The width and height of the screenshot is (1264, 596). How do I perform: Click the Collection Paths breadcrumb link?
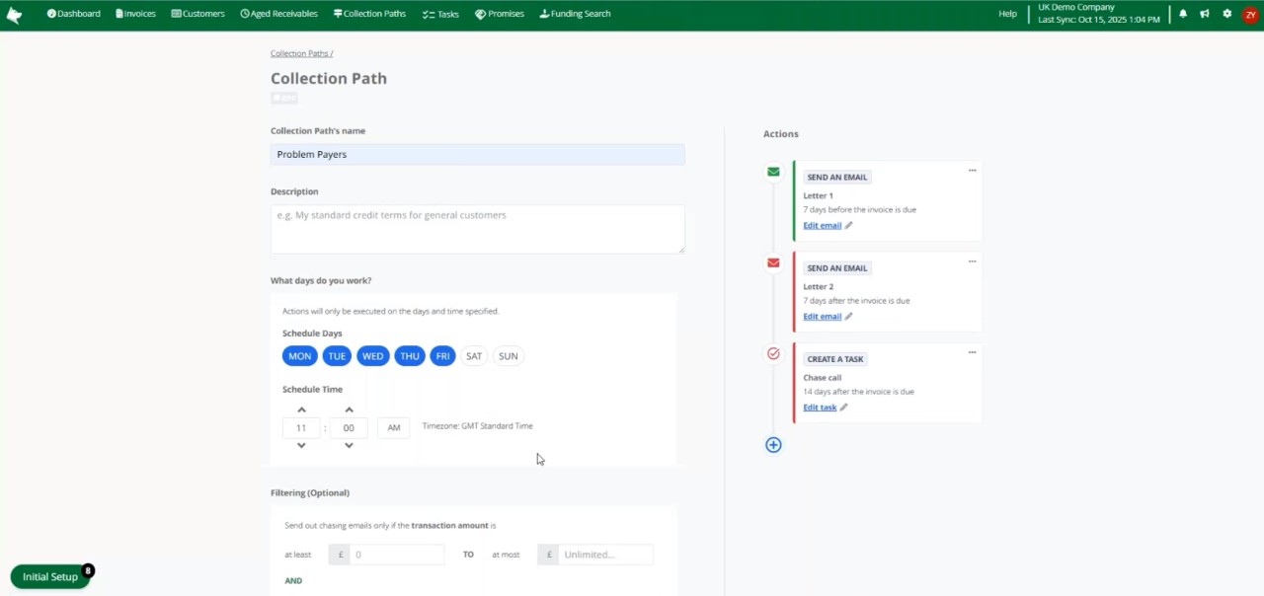pos(301,52)
